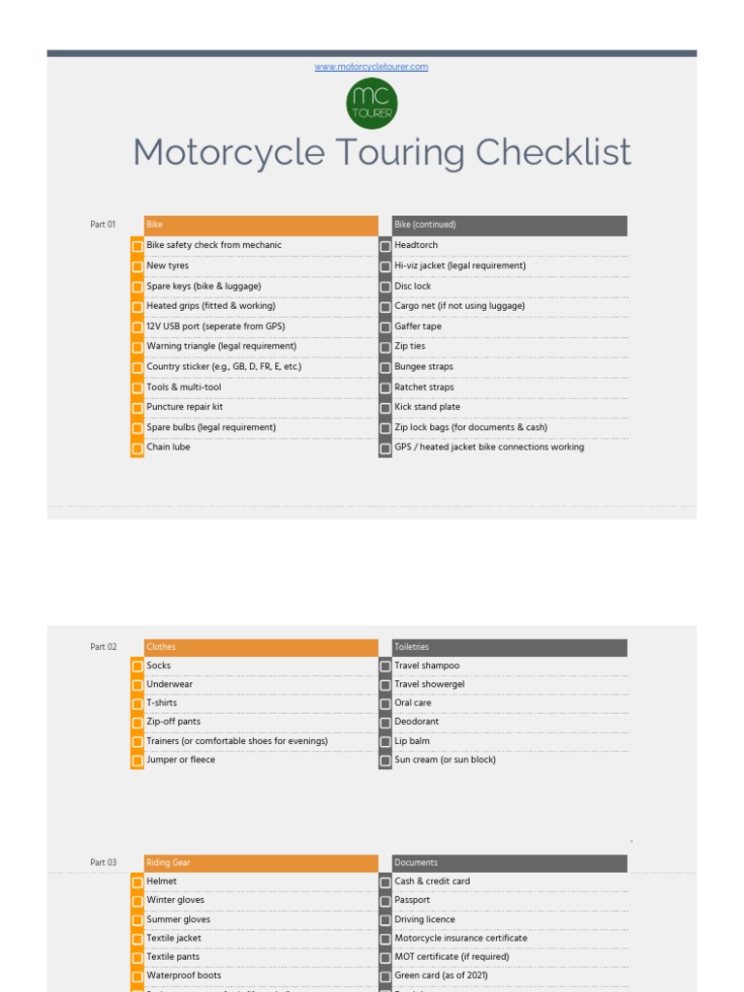Click the Motorcycle Touring Checklist title

click(x=382, y=153)
